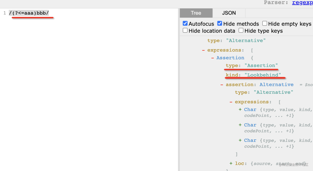The height and width of the screenshot is (171, 313).
Task: Open the regexp parser link
Action: click(302, 3)
